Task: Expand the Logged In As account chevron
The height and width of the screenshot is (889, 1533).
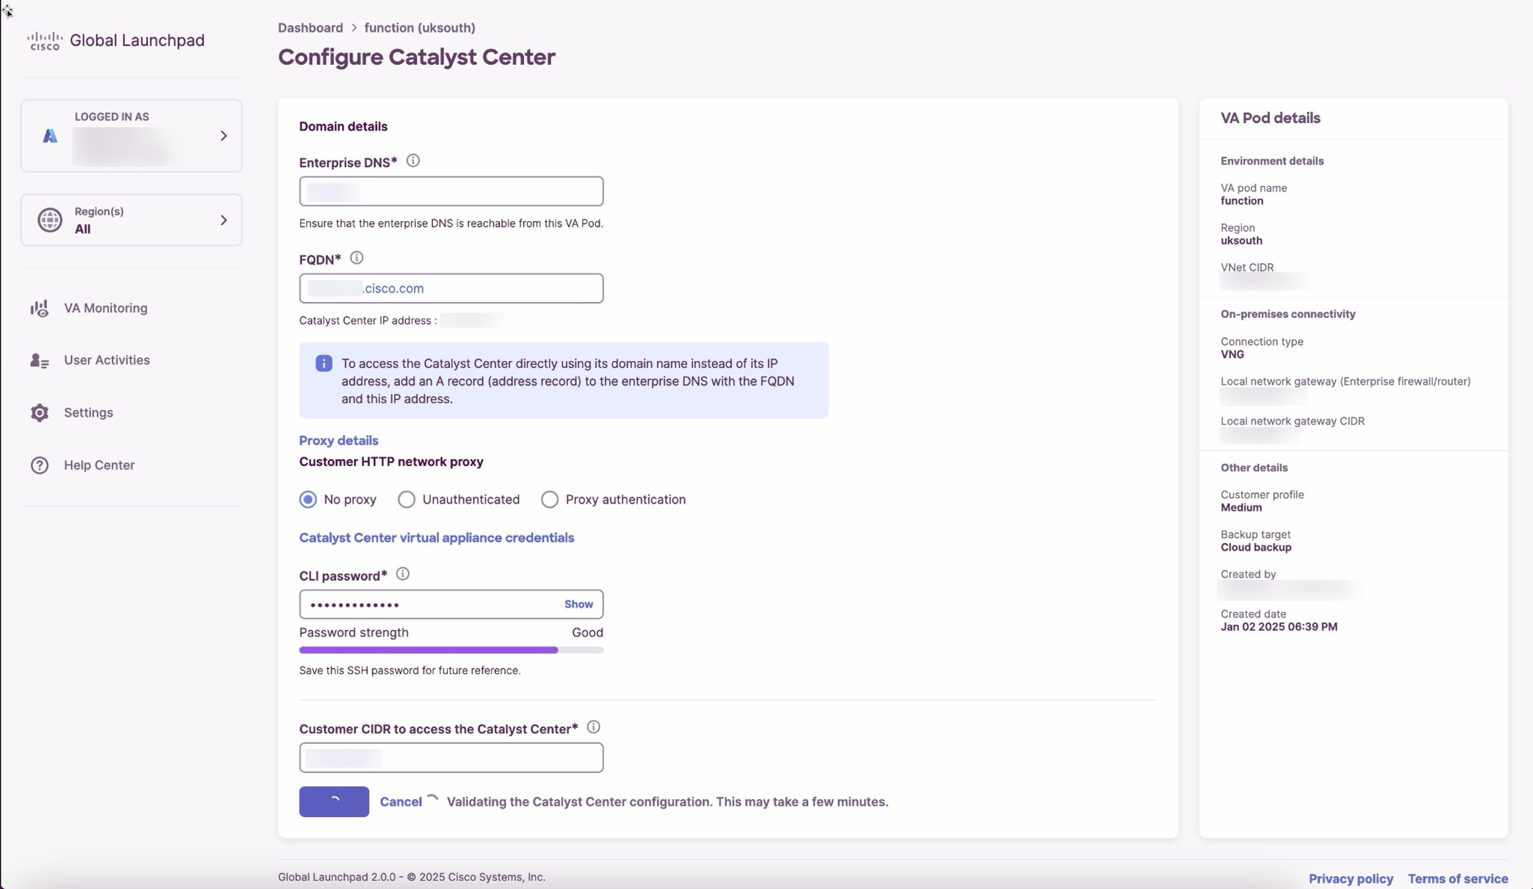Action: [223, 136]
